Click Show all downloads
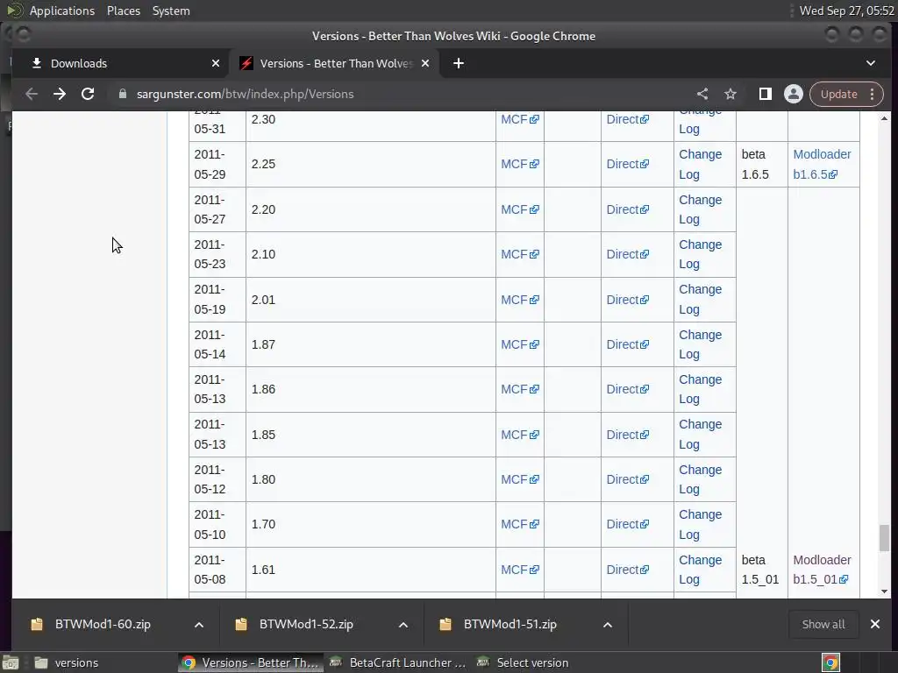 tap(823, 624)
